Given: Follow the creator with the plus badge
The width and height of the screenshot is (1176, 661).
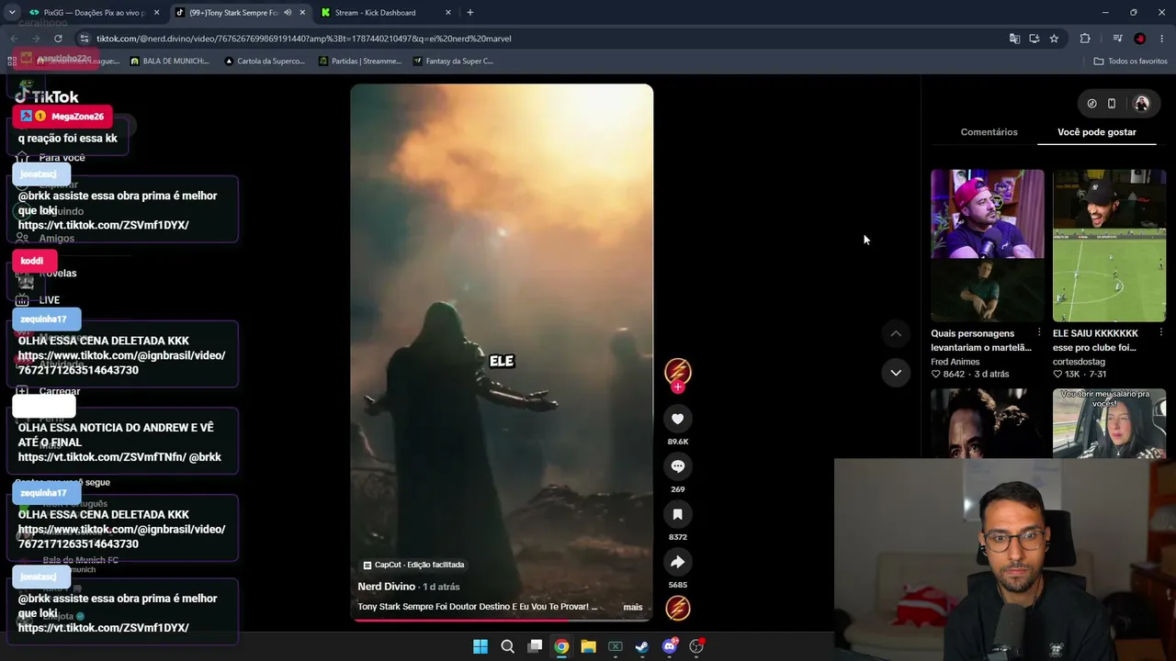Looking at the screenshot, I should (677, 387).
